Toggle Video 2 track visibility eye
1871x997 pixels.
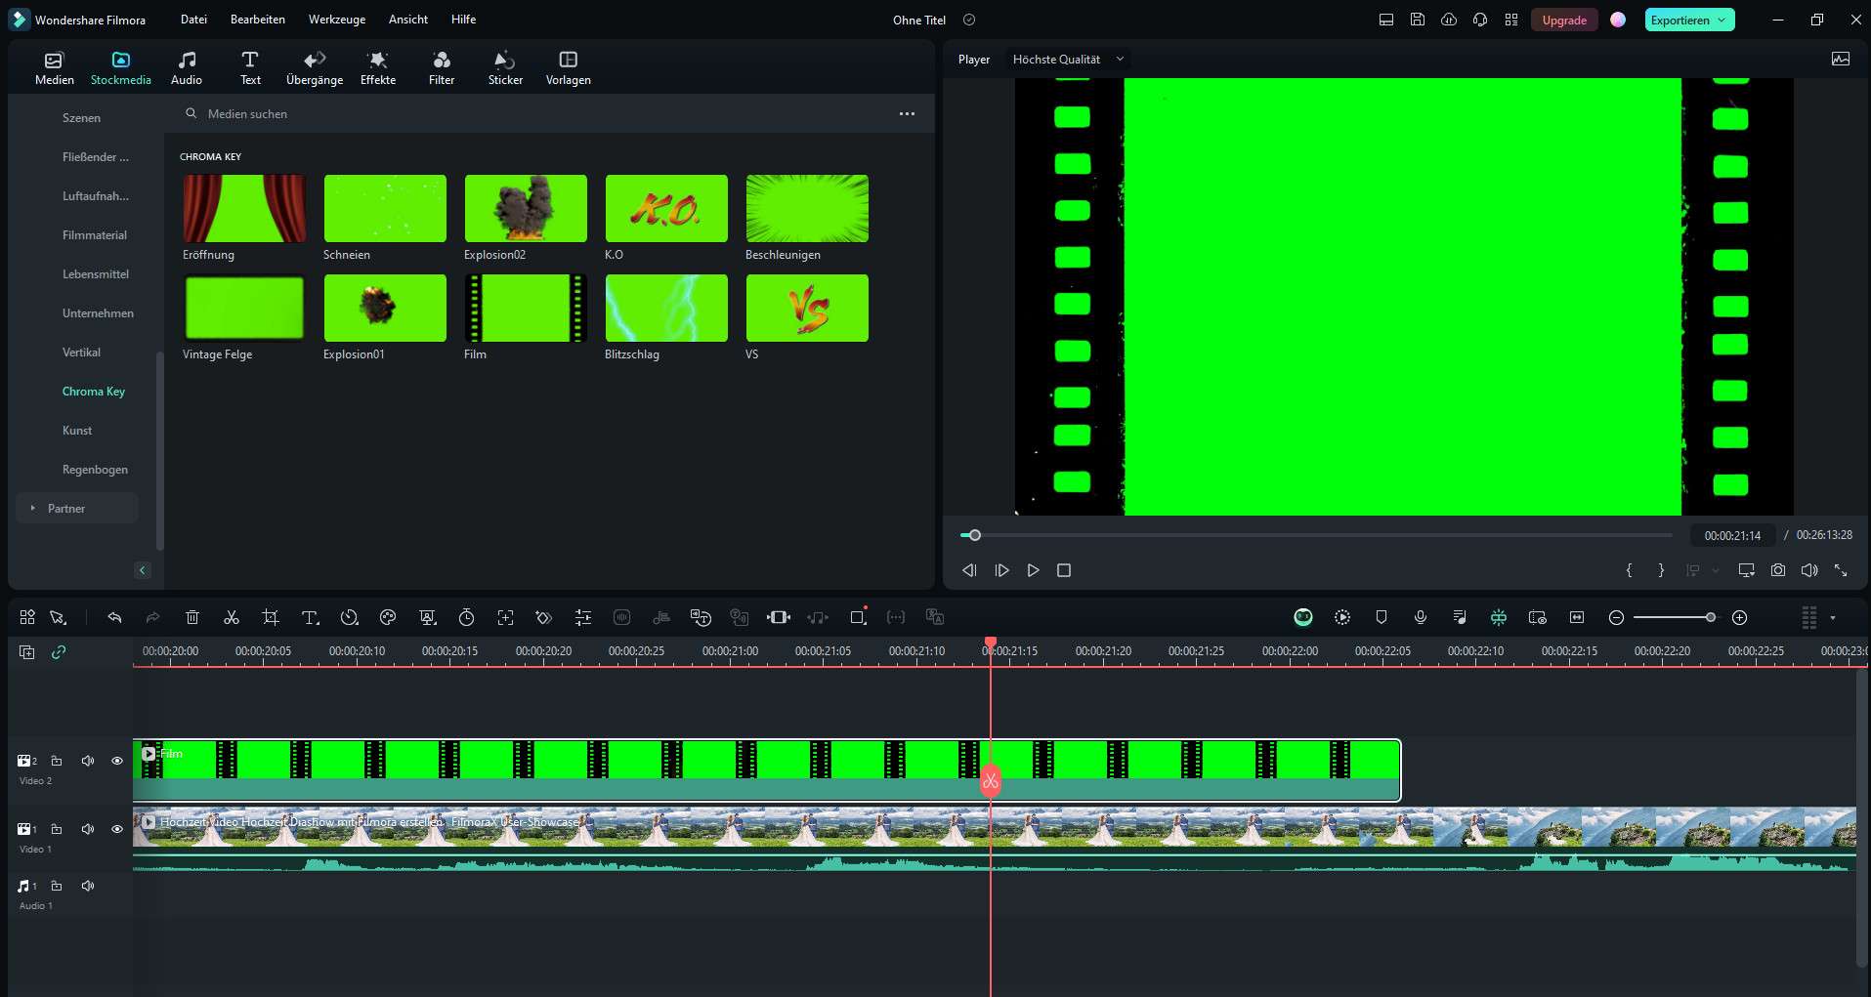[x=117, y=761]
